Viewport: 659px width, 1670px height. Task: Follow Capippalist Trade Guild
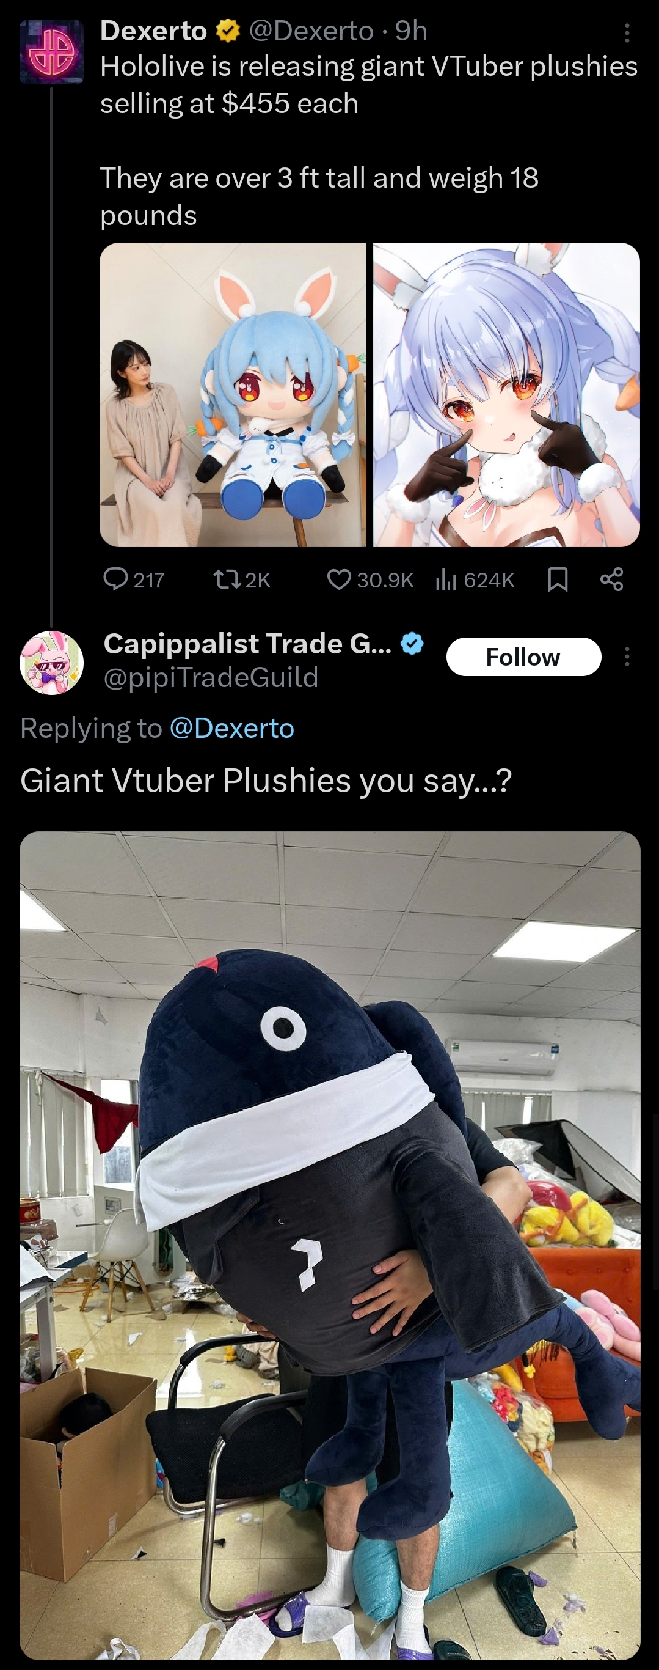click(x=523, y=657)
